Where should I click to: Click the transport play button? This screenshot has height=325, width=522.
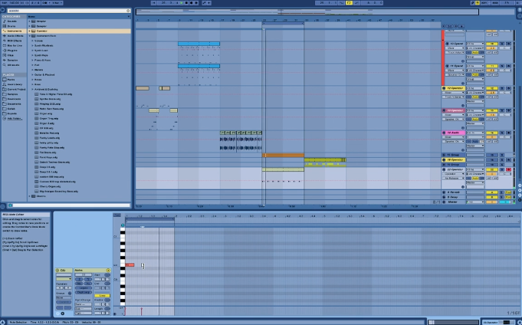tap(182, 2)
